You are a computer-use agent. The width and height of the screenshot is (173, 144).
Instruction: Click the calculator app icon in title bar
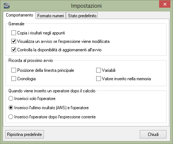(7, 5)
